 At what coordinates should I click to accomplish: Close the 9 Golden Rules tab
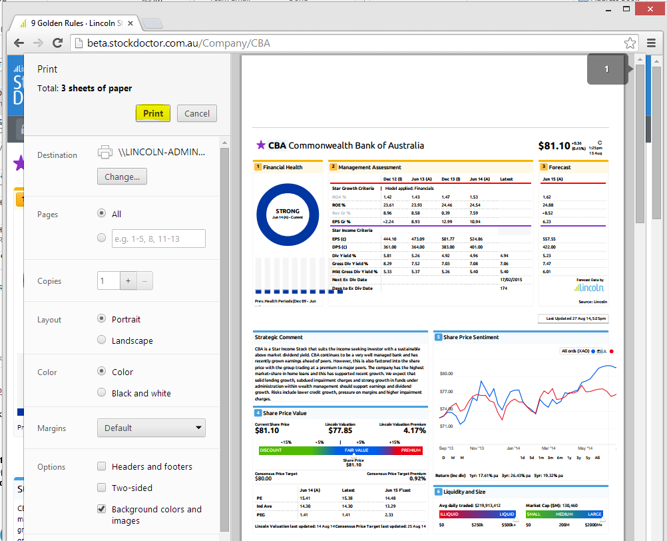(x=130, y=23)
